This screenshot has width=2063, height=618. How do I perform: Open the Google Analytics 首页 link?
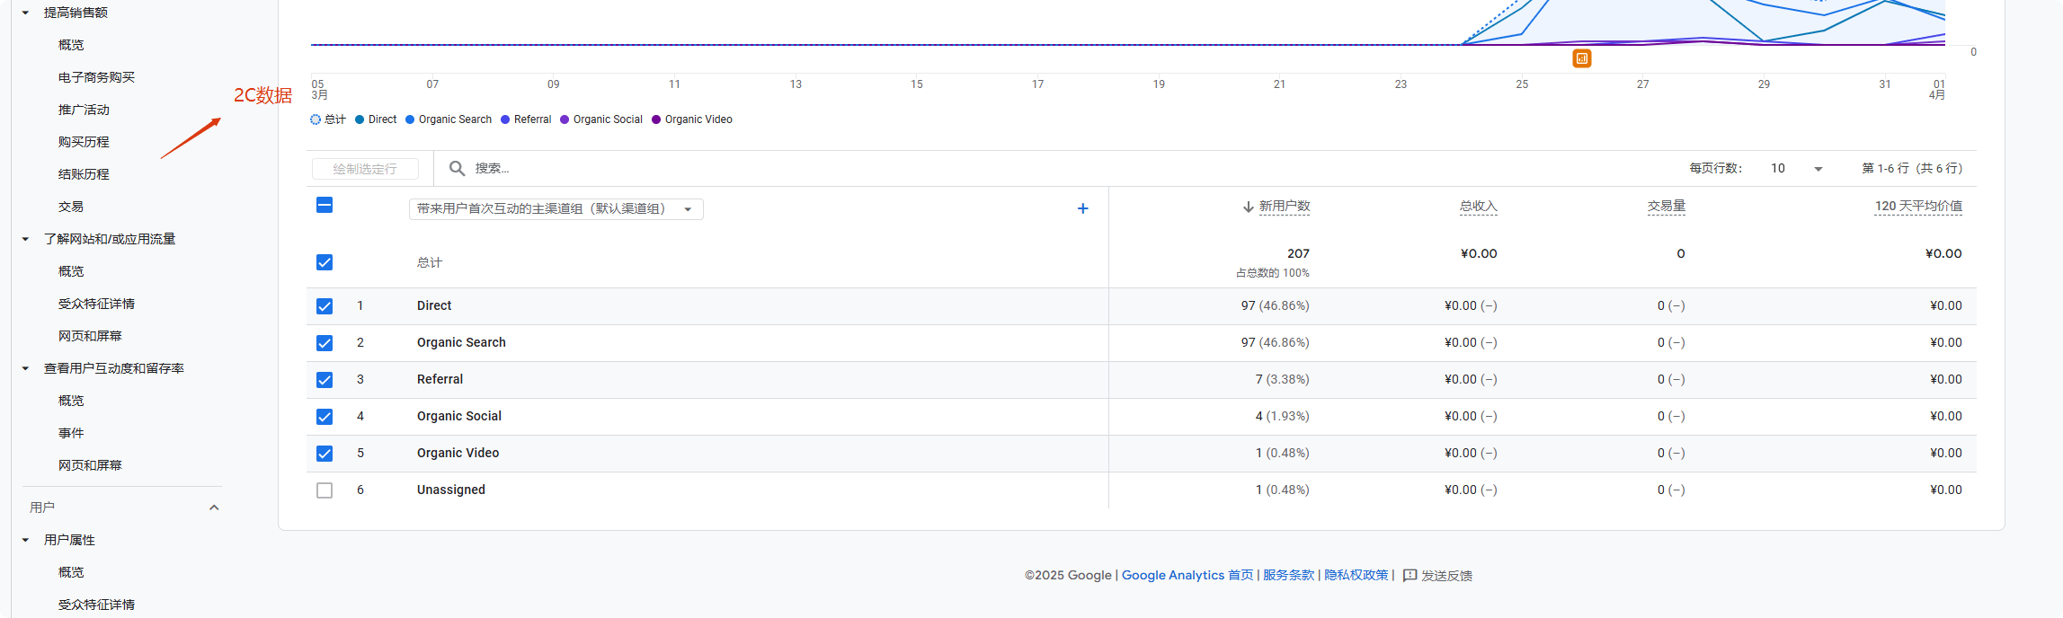click(1187, 575)
